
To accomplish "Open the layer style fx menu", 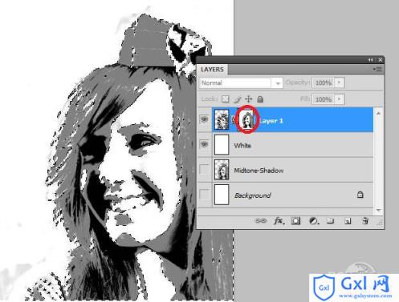I will (279, 221).
